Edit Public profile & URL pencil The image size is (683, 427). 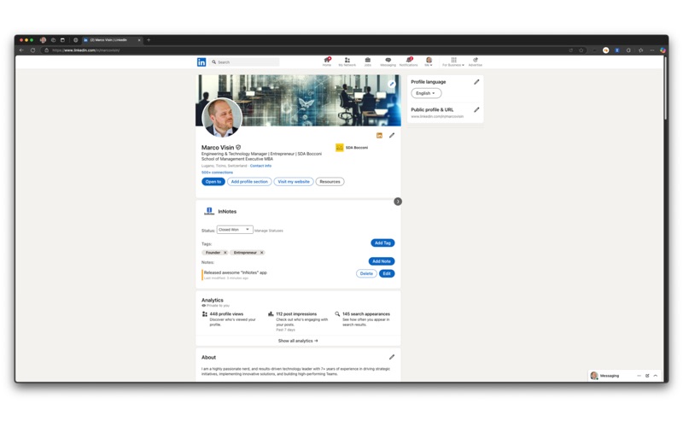tap(476, 110)
